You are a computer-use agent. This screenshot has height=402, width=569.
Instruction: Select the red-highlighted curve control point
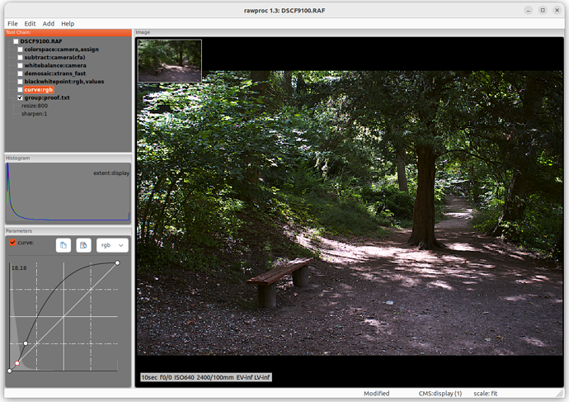[x=16, y=363]
